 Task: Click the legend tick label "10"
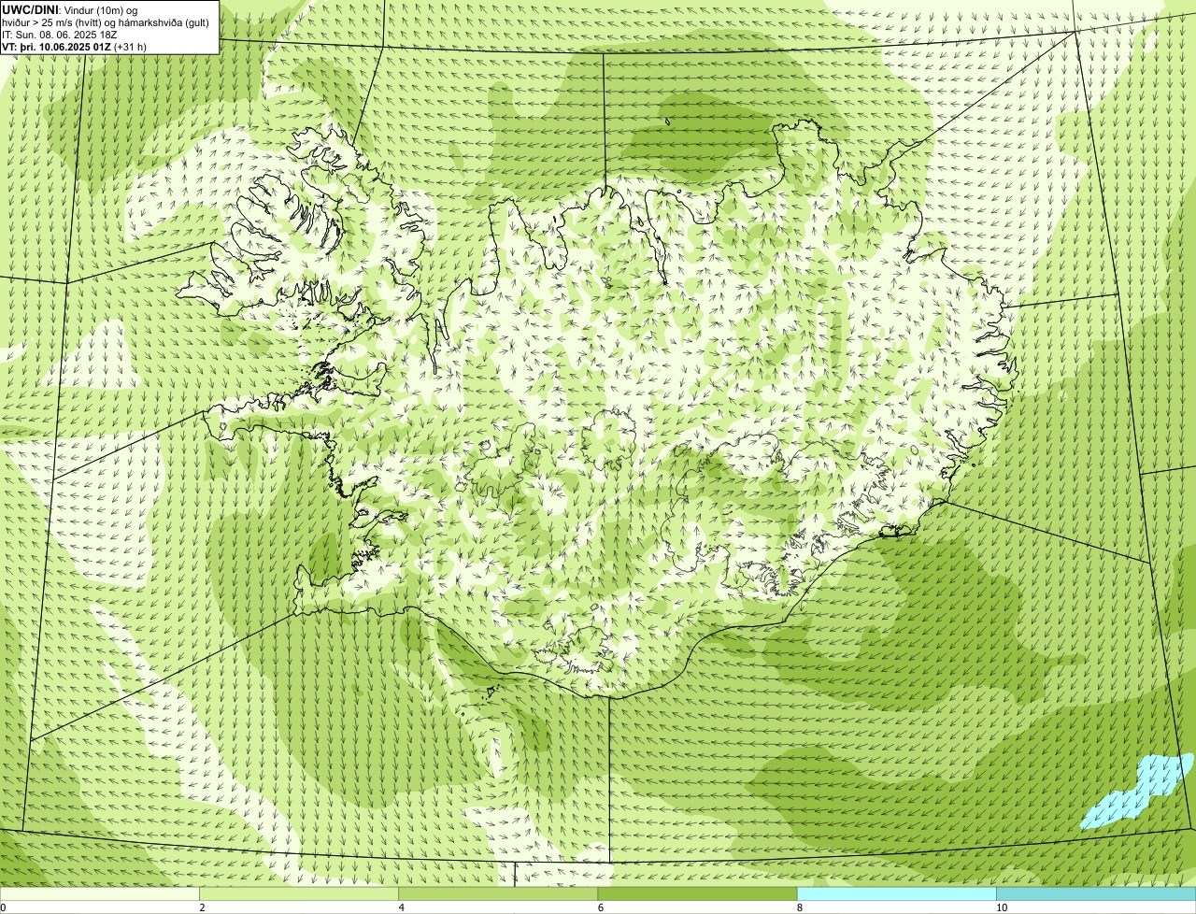(1002, 907)
